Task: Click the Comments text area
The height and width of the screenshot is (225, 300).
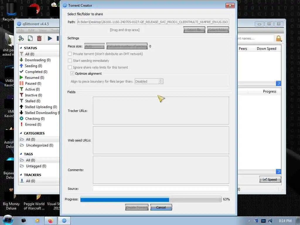Action: [161, 170]
